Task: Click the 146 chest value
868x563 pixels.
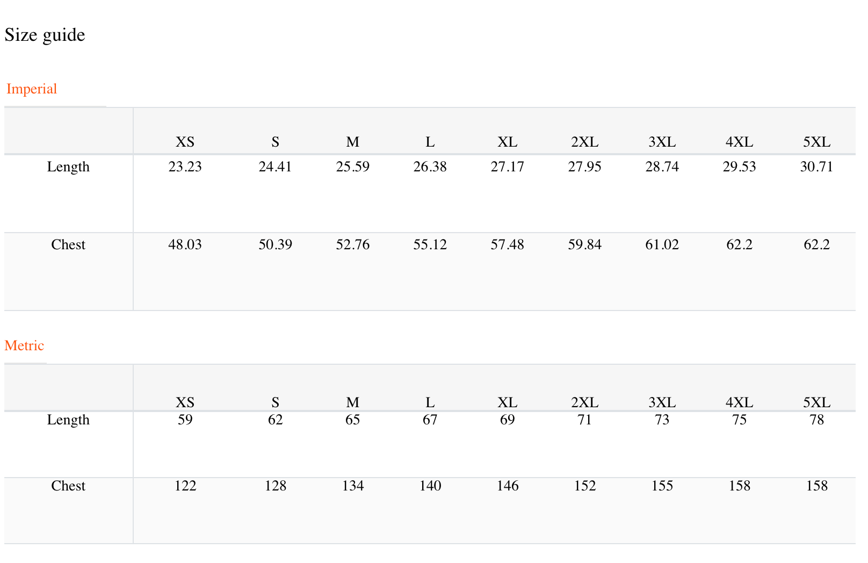Action: click(x=508, y=486)
